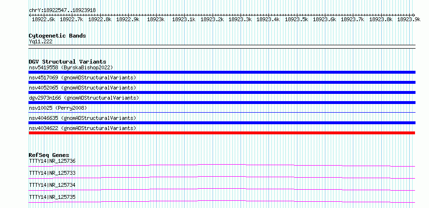Click the 18922.6k ruler tick label
The height and width of the screenshot is (208, 429).
pos(43,19)
